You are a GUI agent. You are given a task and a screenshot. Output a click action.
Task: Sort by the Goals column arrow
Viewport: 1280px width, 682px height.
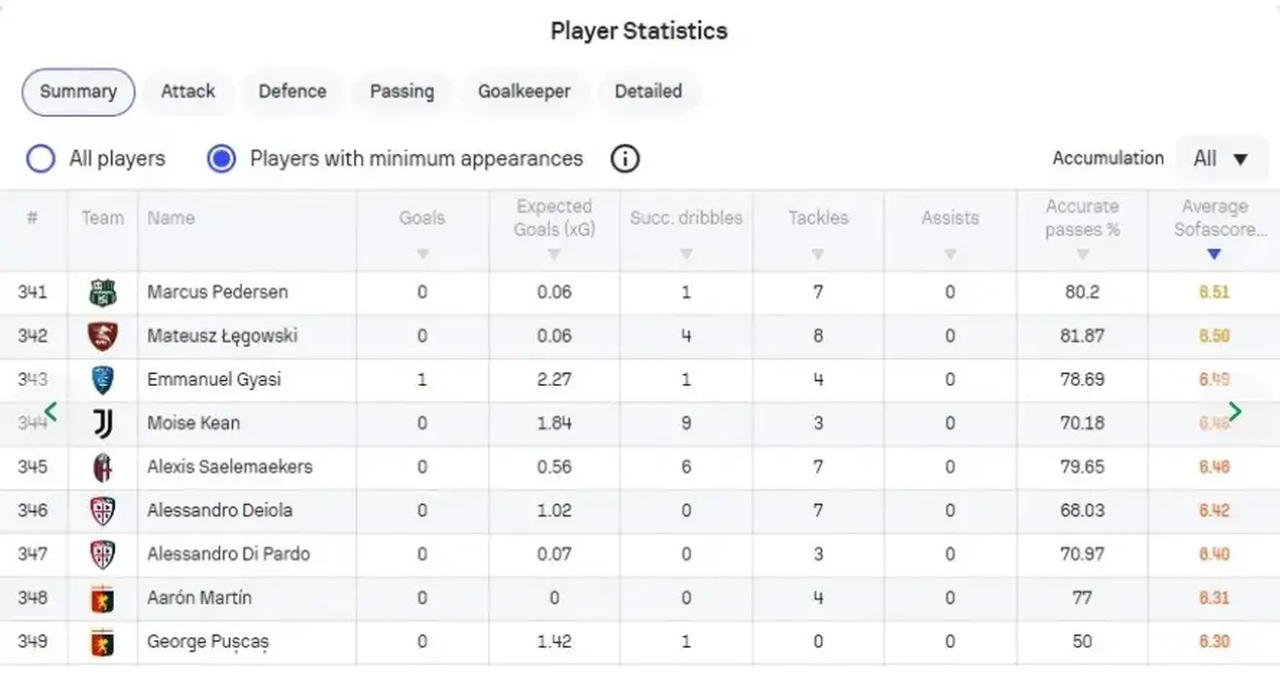422,254
